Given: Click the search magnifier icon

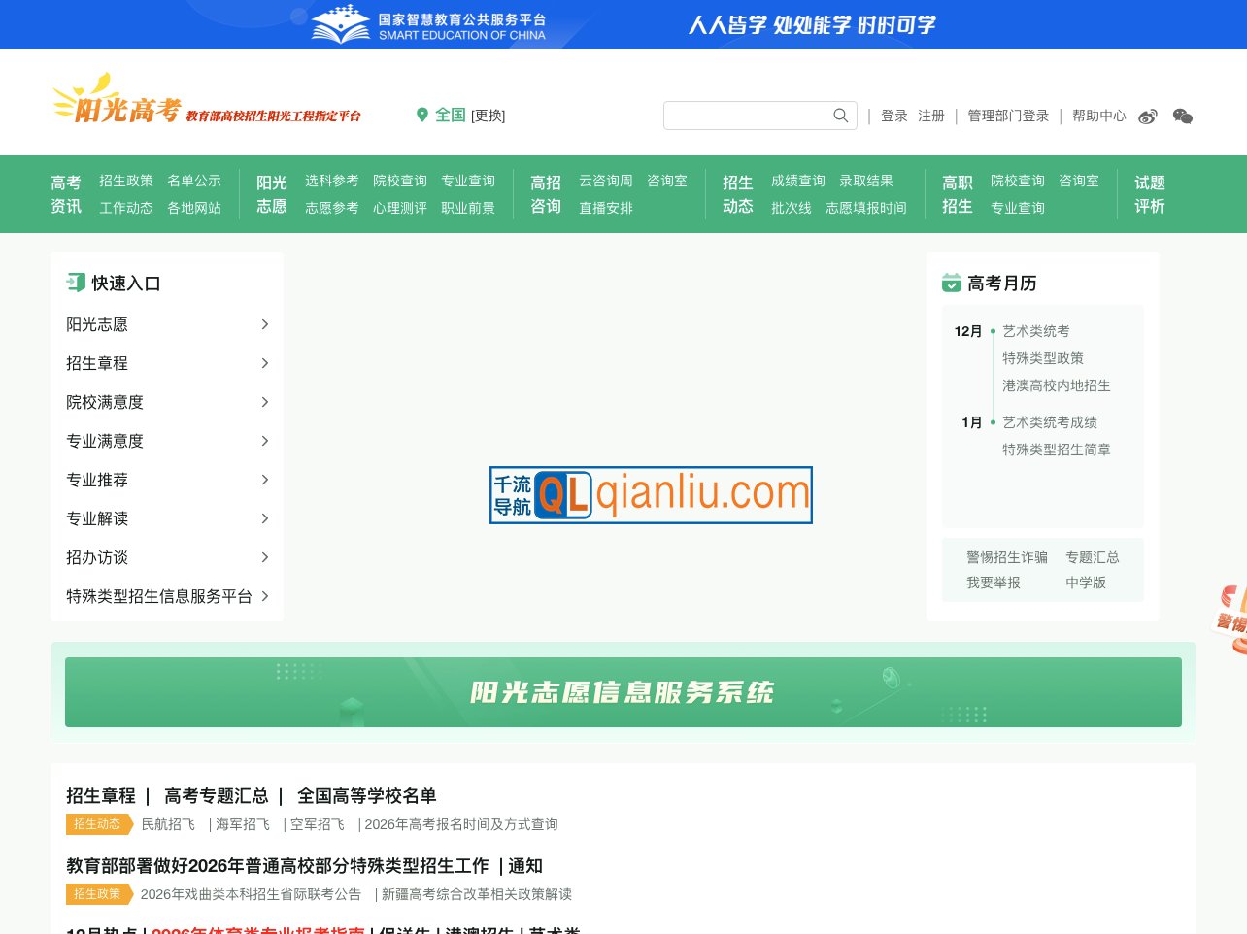Looking at the screenshot, I should tap(839, 115).
